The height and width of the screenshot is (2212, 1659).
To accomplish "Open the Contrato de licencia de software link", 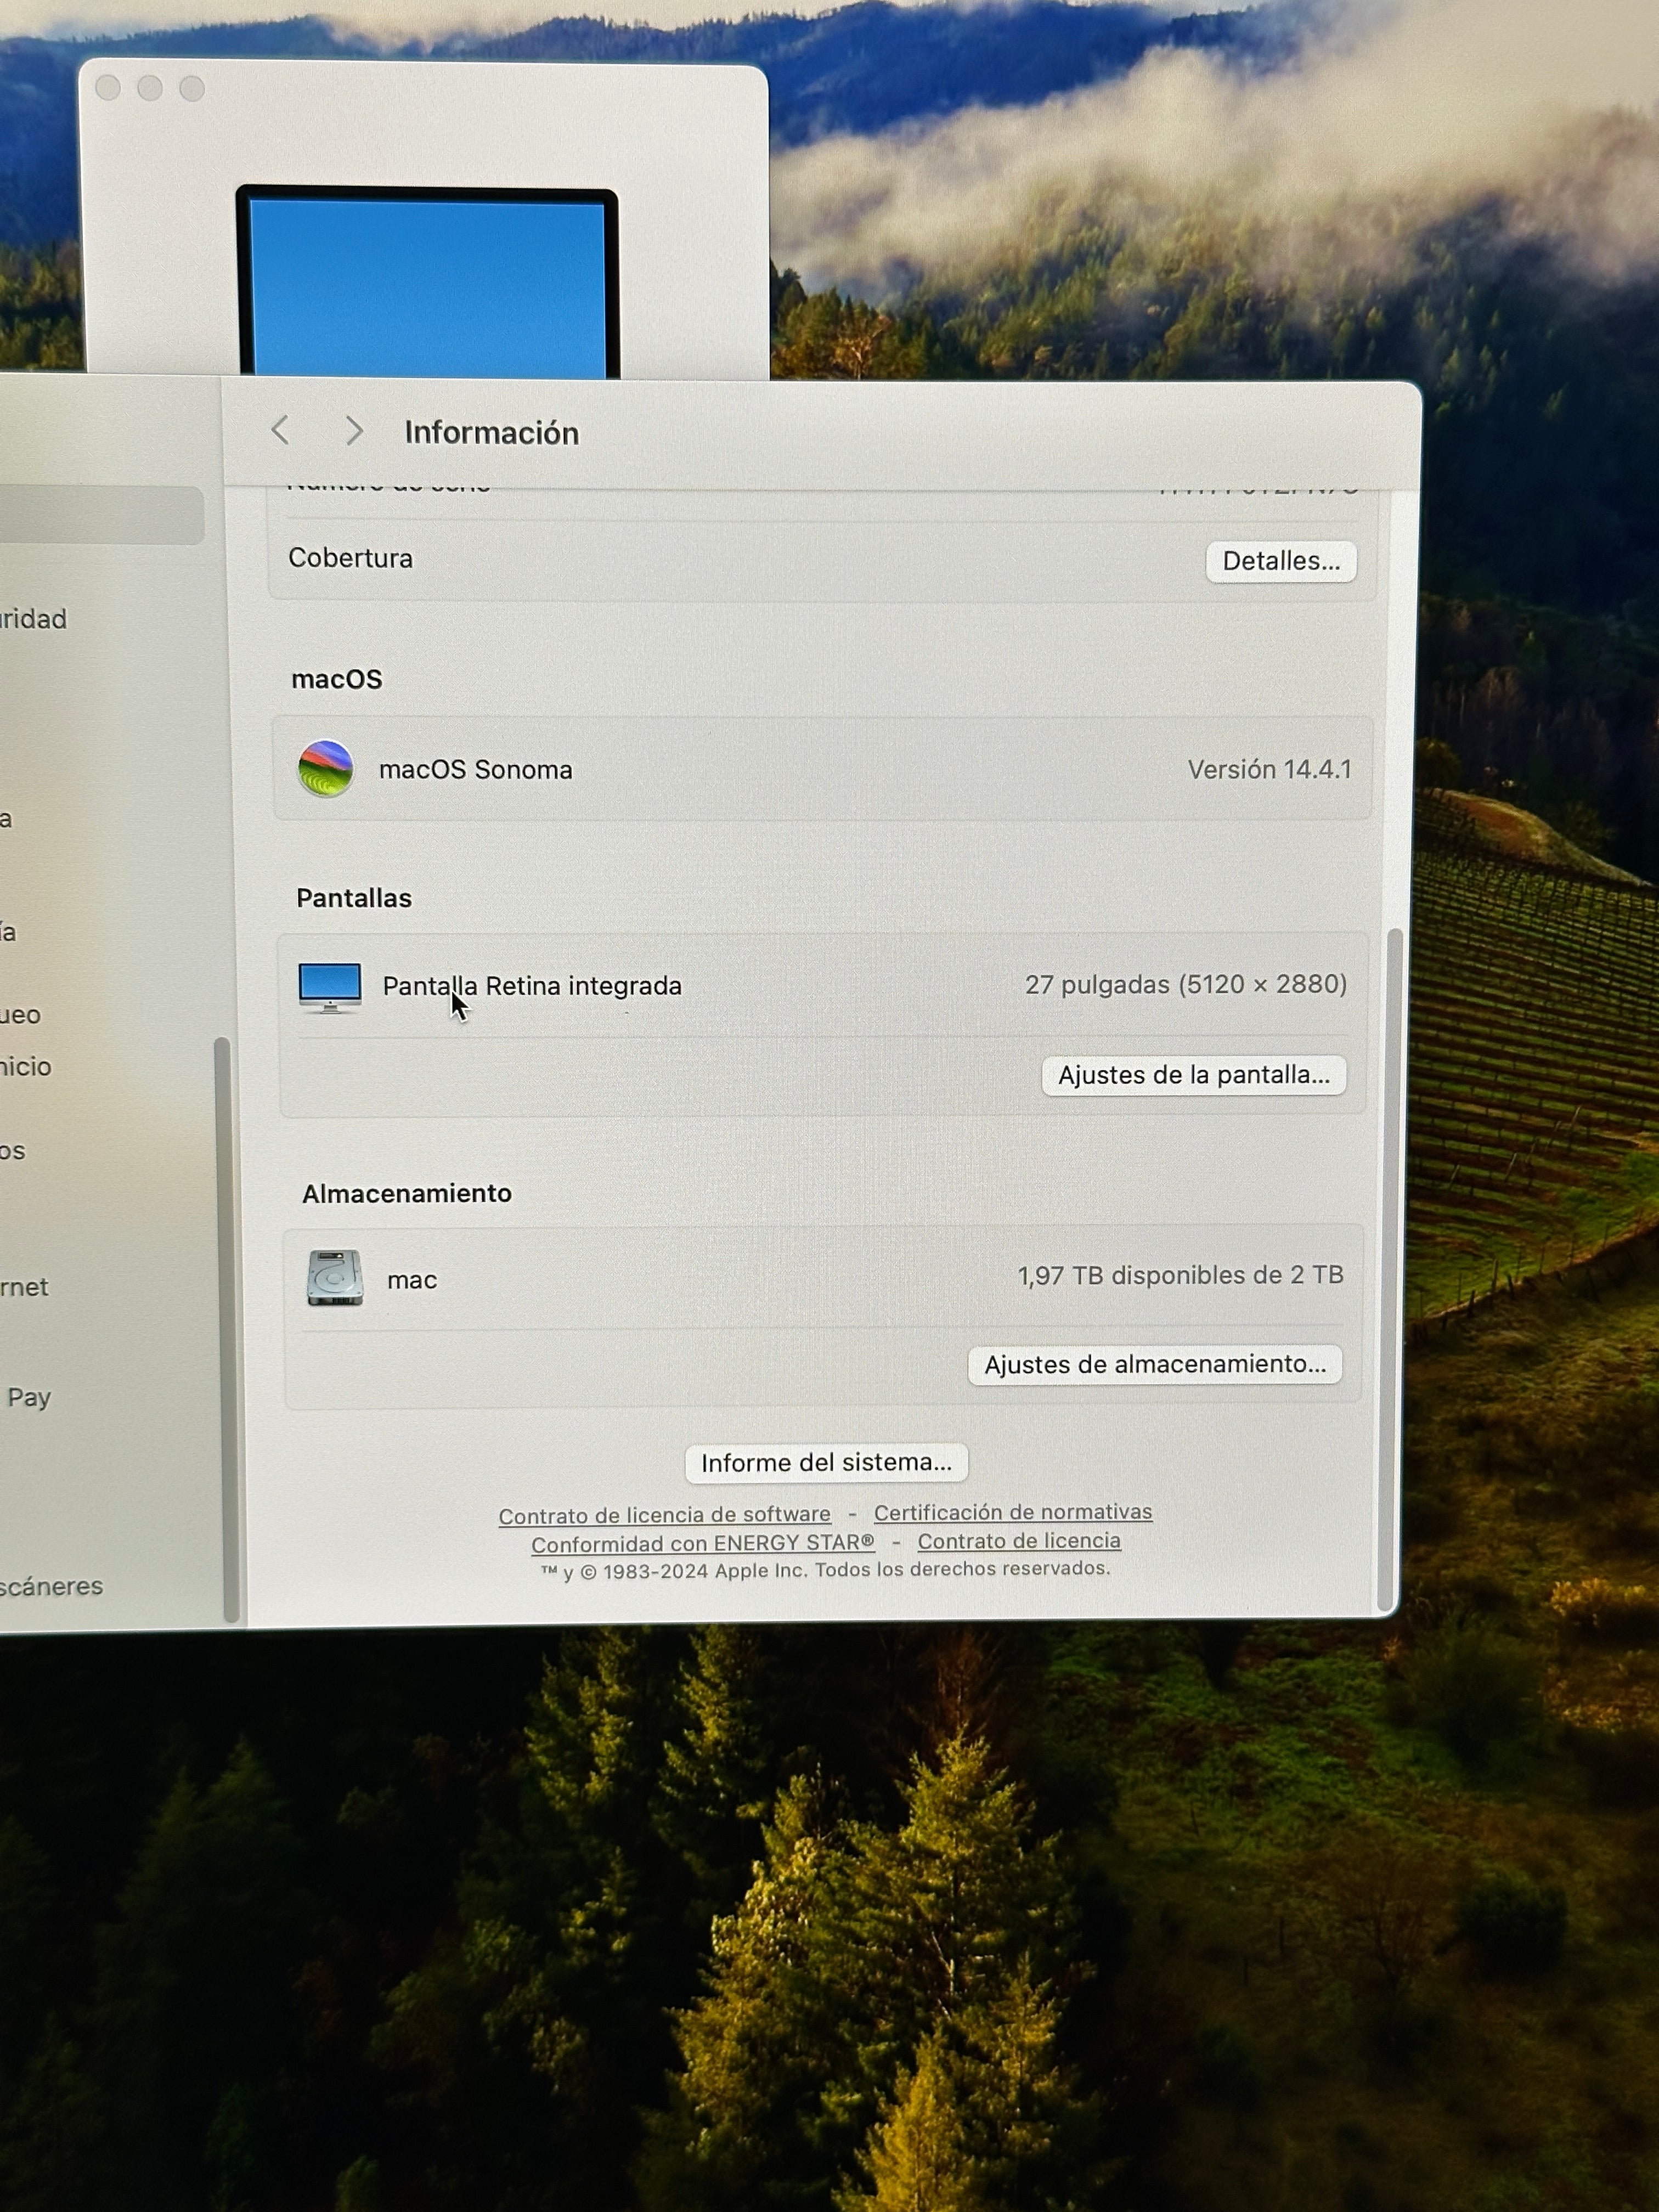I will [x=665, y=1515].
